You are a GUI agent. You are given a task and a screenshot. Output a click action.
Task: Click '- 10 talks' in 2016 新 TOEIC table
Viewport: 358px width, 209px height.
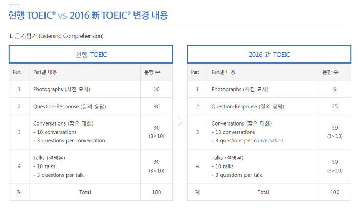[x=222, y=166]
